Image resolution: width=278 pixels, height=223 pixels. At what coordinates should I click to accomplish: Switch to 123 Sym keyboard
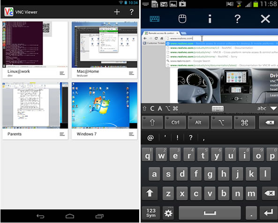[x=151, y=213]
